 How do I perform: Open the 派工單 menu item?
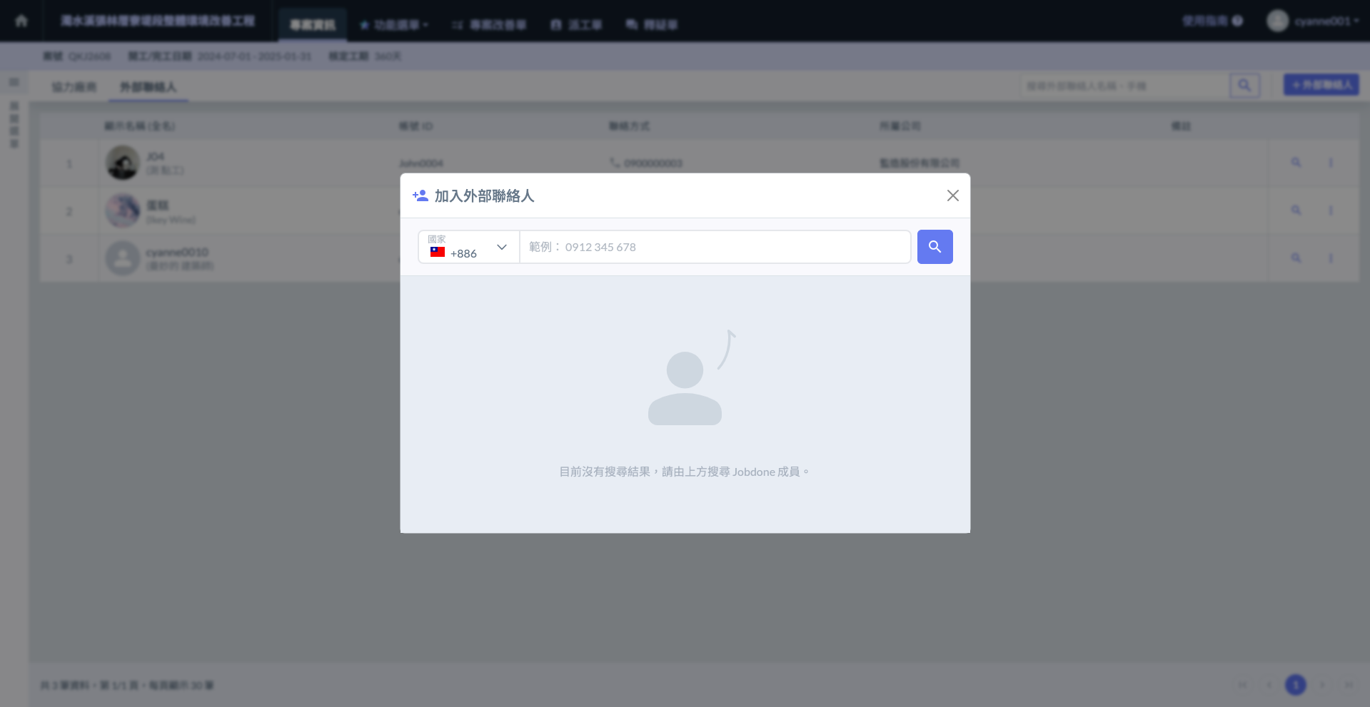pos(576,25)
